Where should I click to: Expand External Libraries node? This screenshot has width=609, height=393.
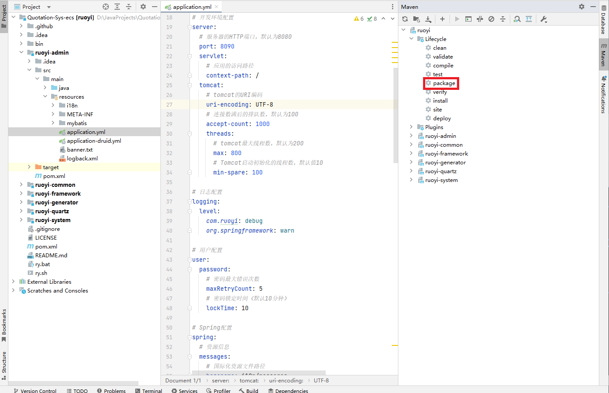pyautogui.click(x=13, y=282)
